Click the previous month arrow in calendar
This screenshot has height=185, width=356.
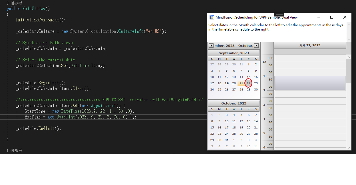coord(211,46)
